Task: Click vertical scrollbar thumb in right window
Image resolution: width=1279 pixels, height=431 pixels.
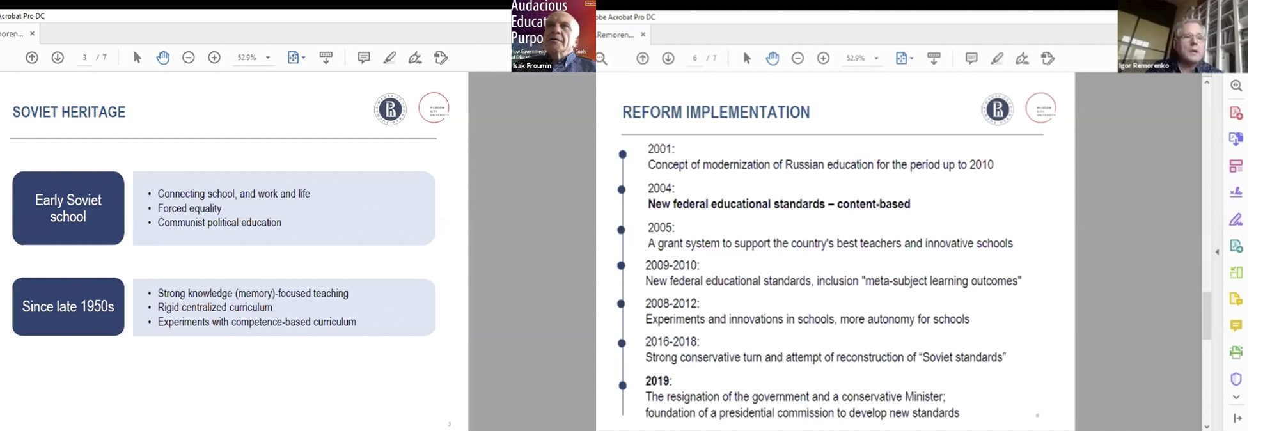Action: click(1207, 315)
